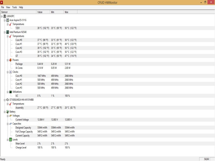Collapse the Battery node
Image resolution: width=215 pixels, height=161 pixels.
pyautogui.click(x=5, y=112)
